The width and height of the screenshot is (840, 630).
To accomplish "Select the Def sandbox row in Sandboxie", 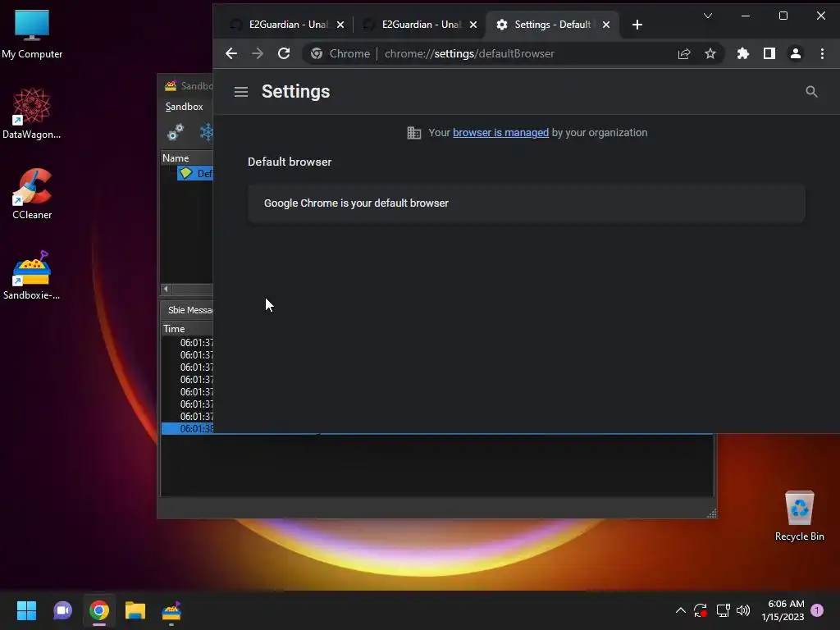I will [195, 174].
